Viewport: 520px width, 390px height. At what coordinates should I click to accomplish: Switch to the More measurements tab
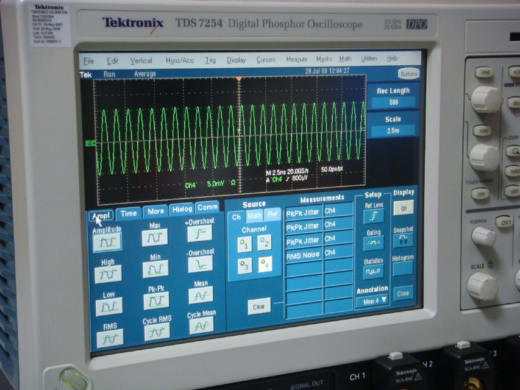(x=155, y=211)
